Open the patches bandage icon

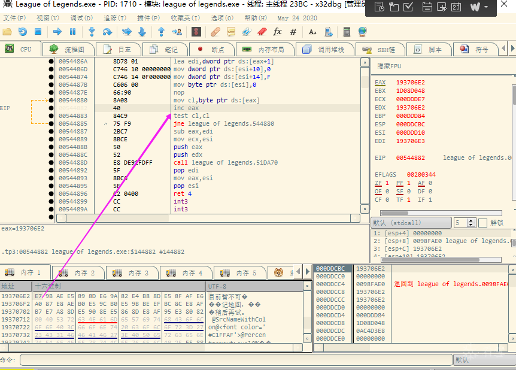pos(215,32)
